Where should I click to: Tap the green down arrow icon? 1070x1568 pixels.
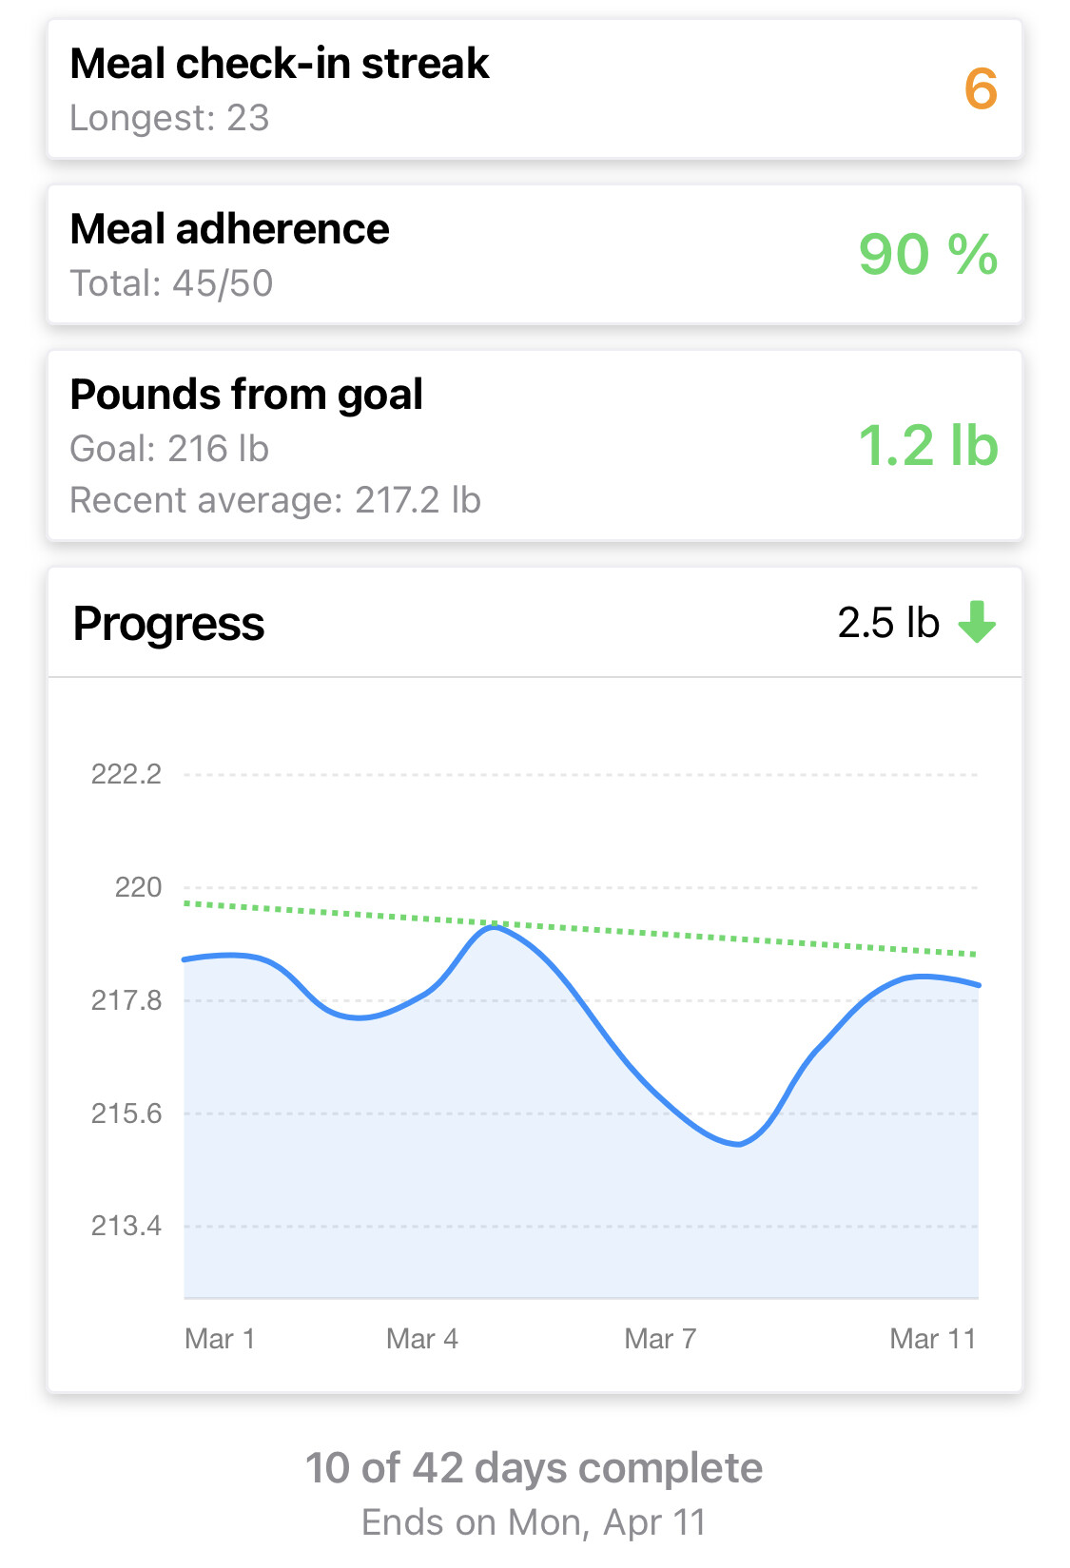click(977, 623)
